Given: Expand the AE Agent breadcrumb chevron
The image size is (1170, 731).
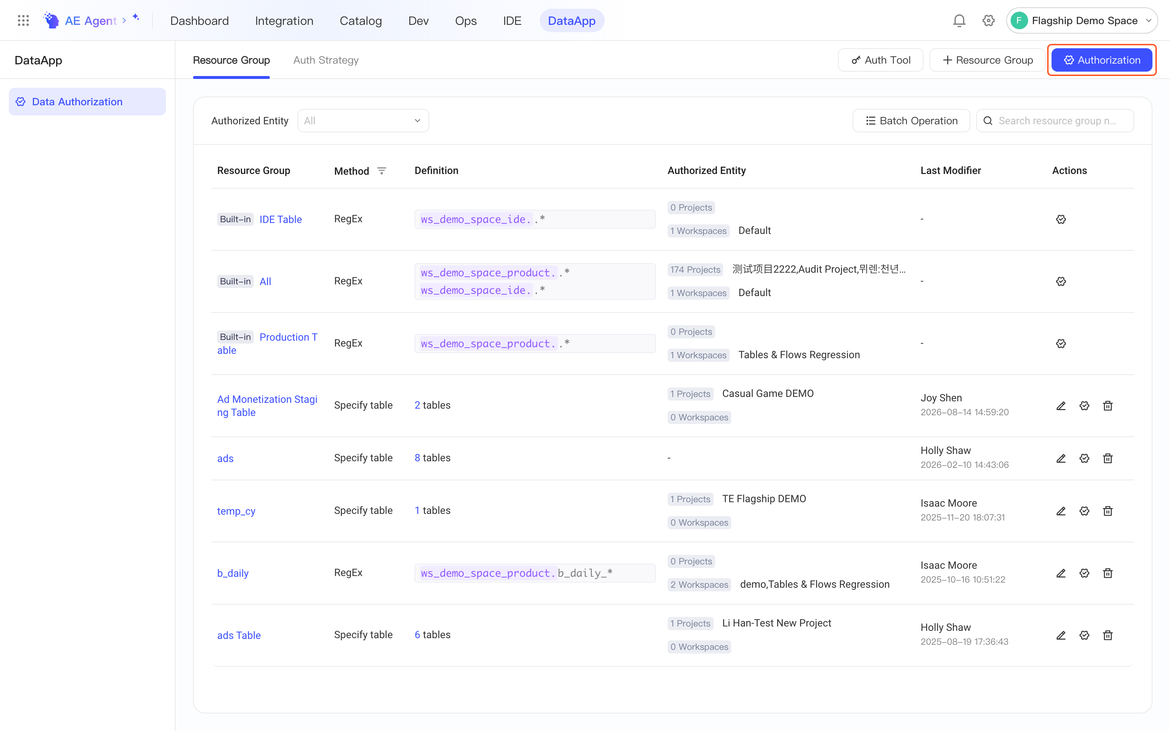Looking at the screenshot, I should tap(124, 20).
